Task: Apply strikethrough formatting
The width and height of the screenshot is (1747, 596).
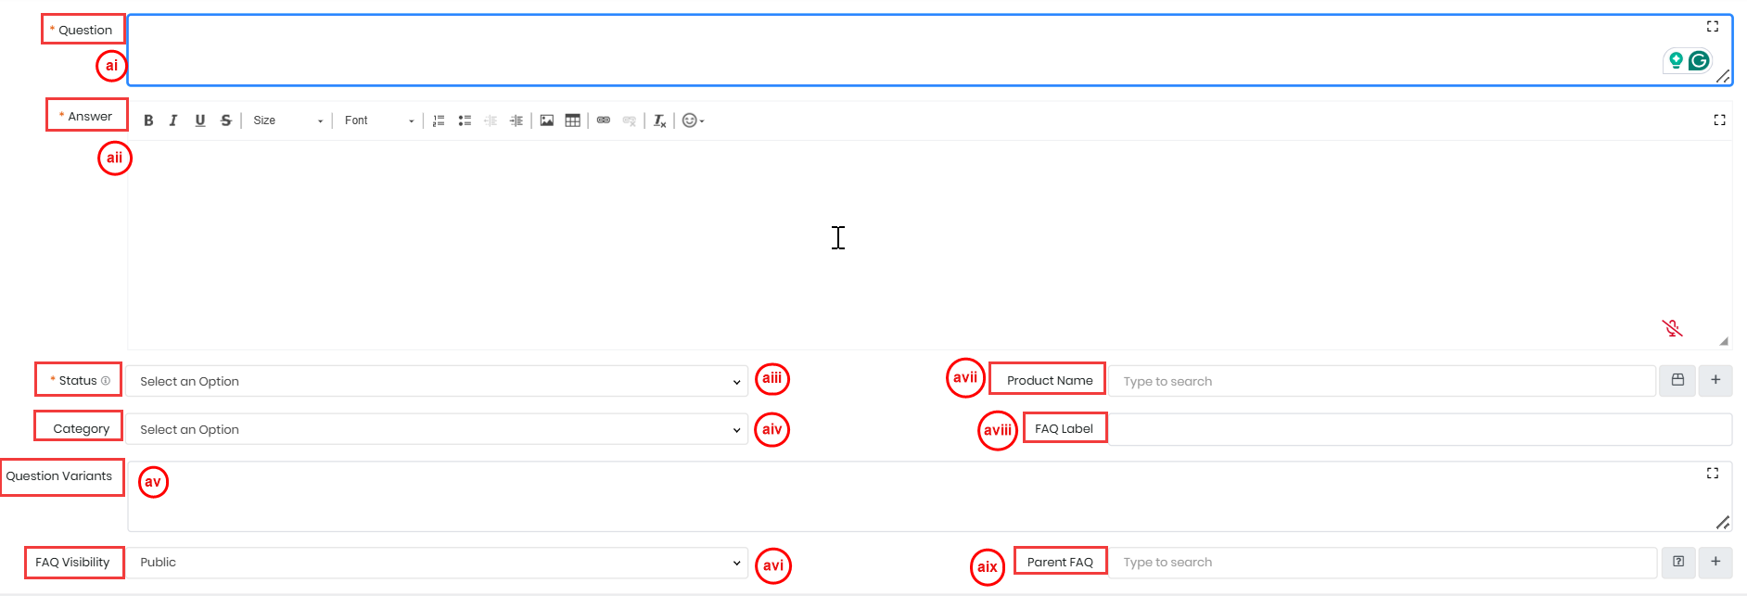Action: [226, 120]
